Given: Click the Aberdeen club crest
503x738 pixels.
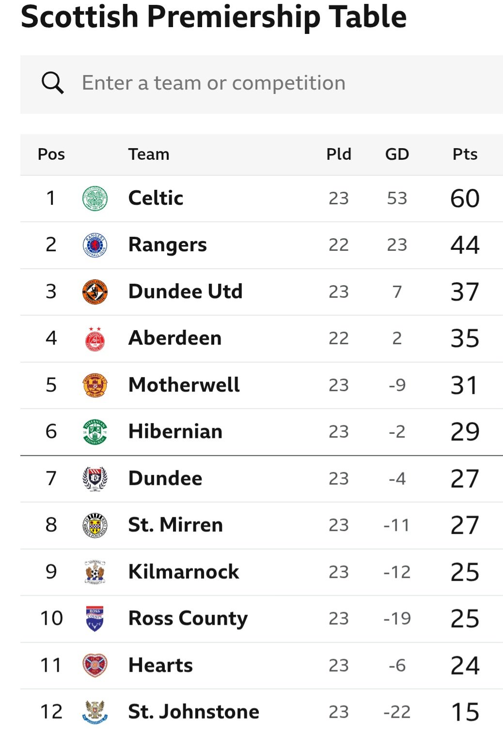Looking at the screenshot, I should click(95, 338).
